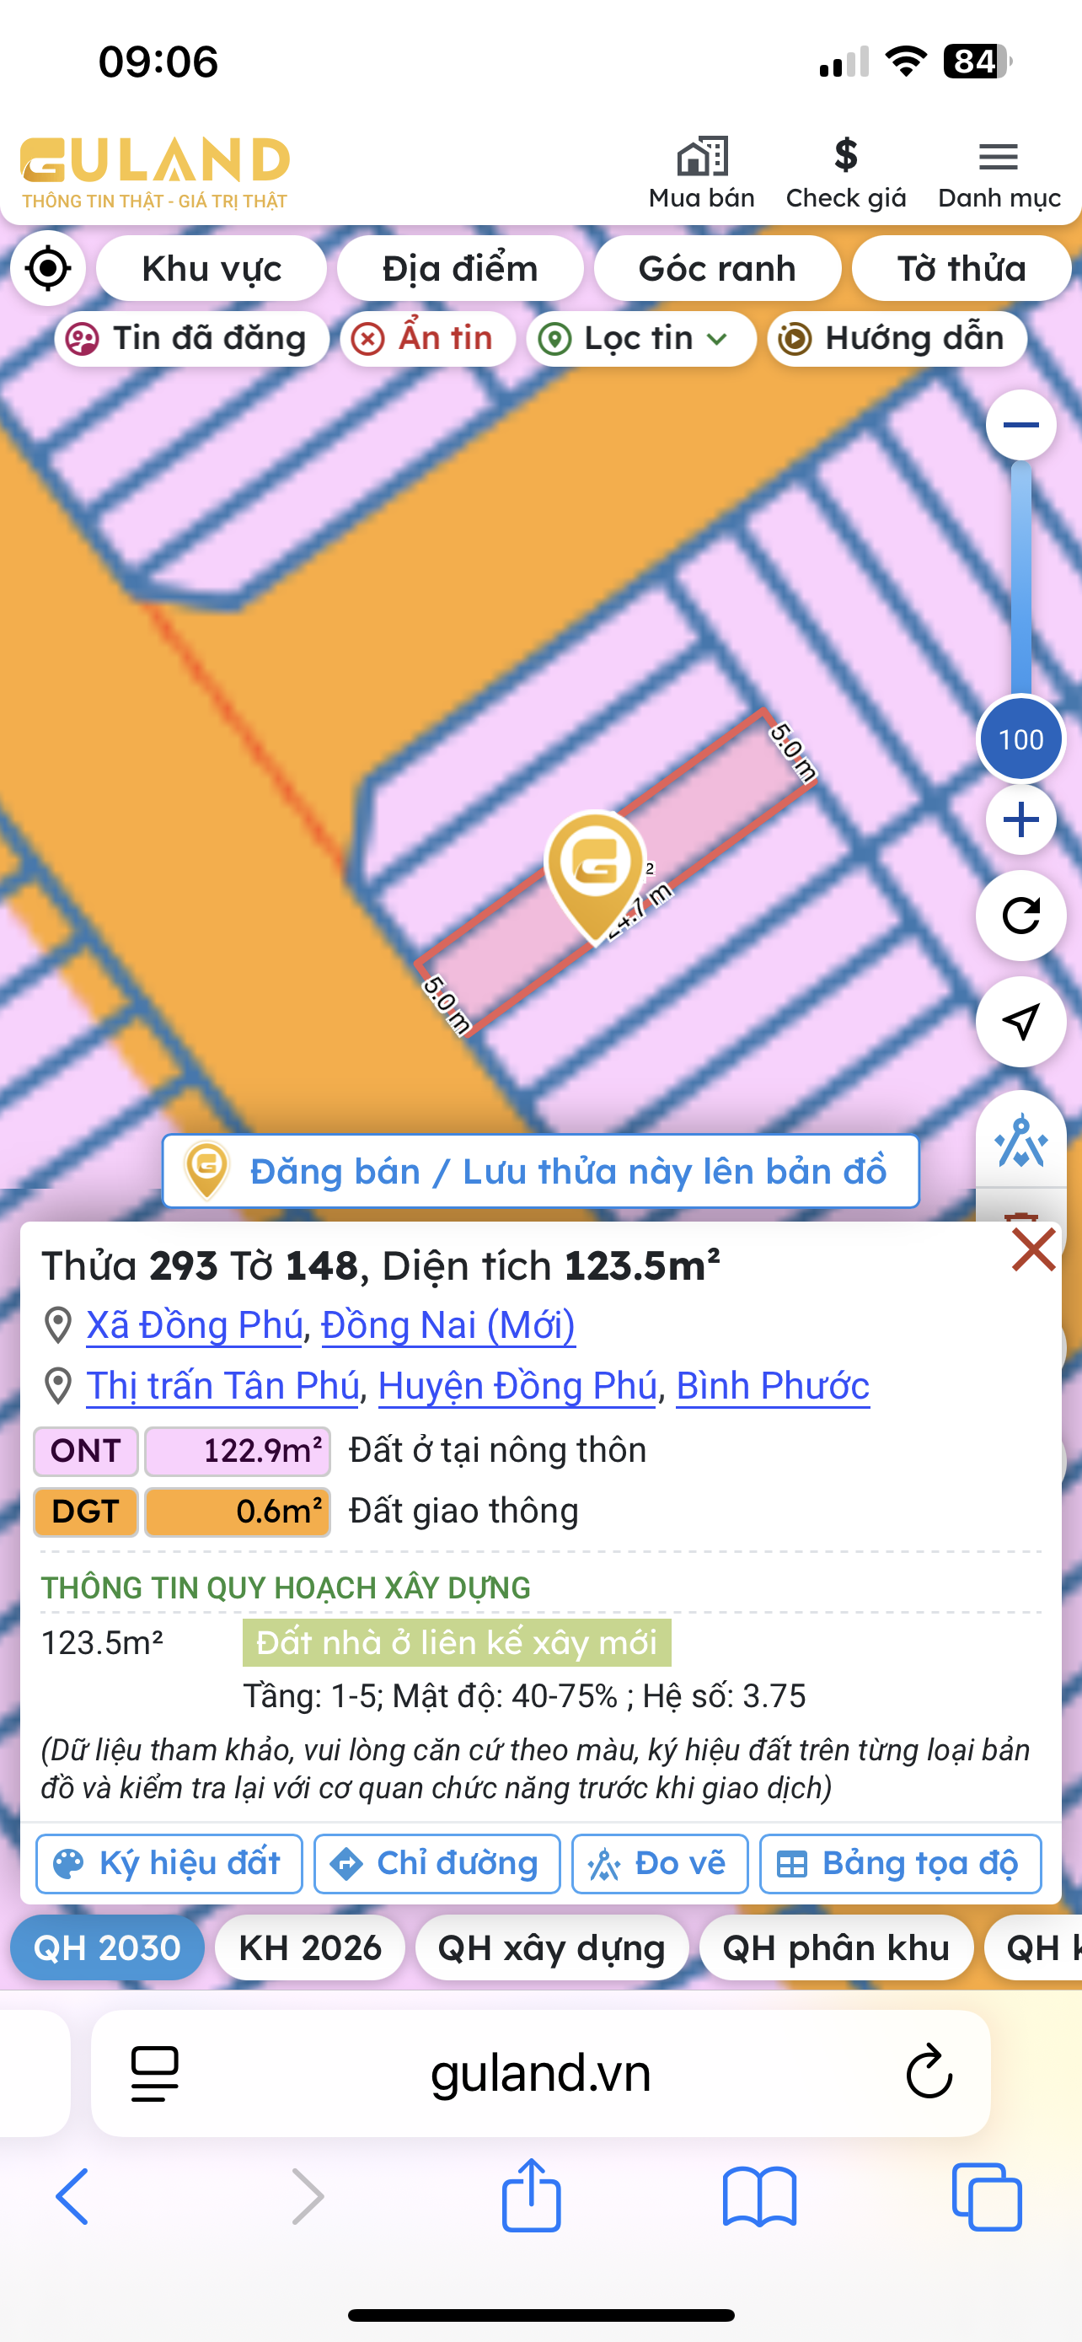Click the ONT land code swatch

pos(85,1451)
